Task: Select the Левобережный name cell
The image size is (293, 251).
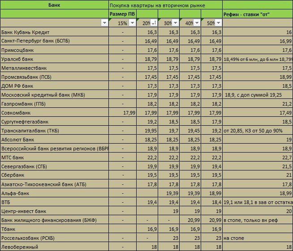Action: (54, 247)
